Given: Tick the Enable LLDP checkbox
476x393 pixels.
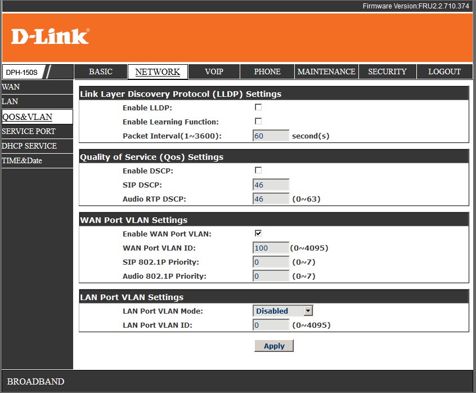Looking at the screenshot, I should [258, 107].
